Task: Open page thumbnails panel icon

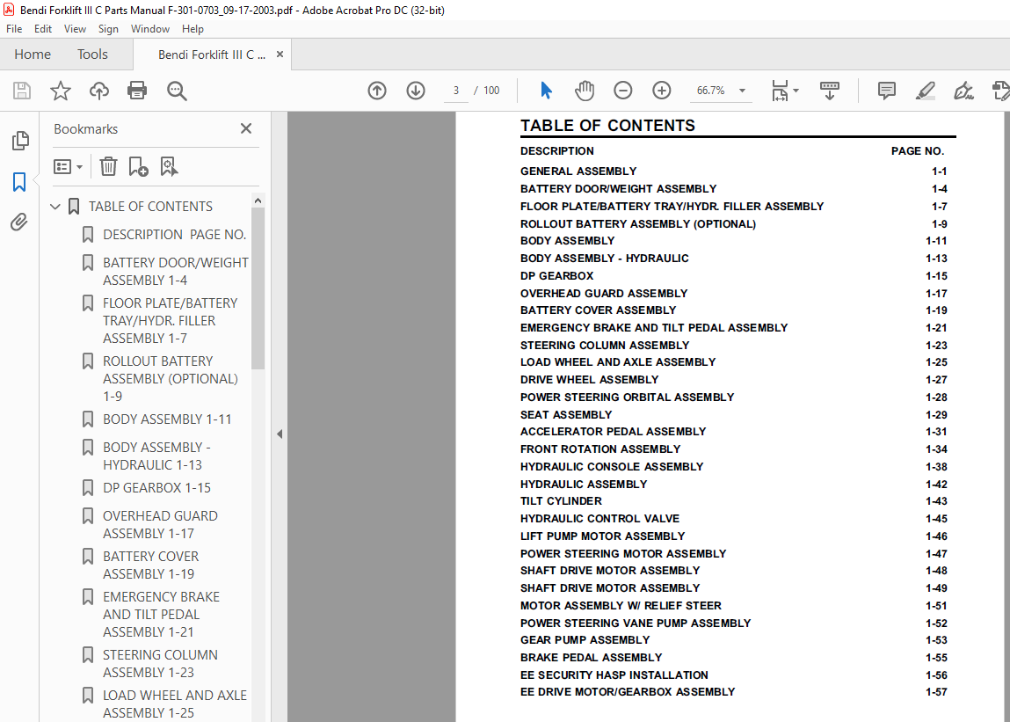Action: coord(20,141)
